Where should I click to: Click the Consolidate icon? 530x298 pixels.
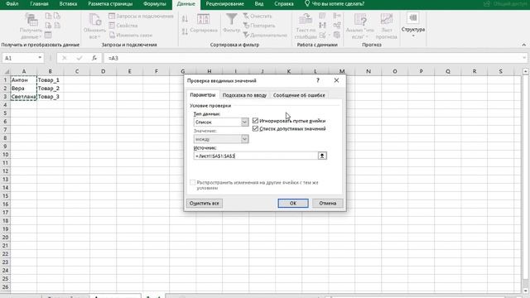click(x=337, y=16)
